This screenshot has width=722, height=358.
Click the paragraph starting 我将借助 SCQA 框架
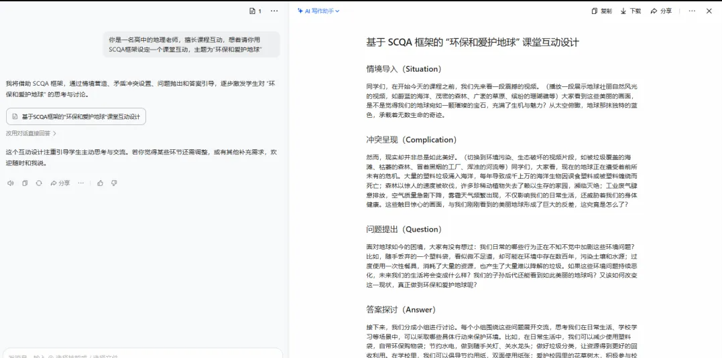140,89
